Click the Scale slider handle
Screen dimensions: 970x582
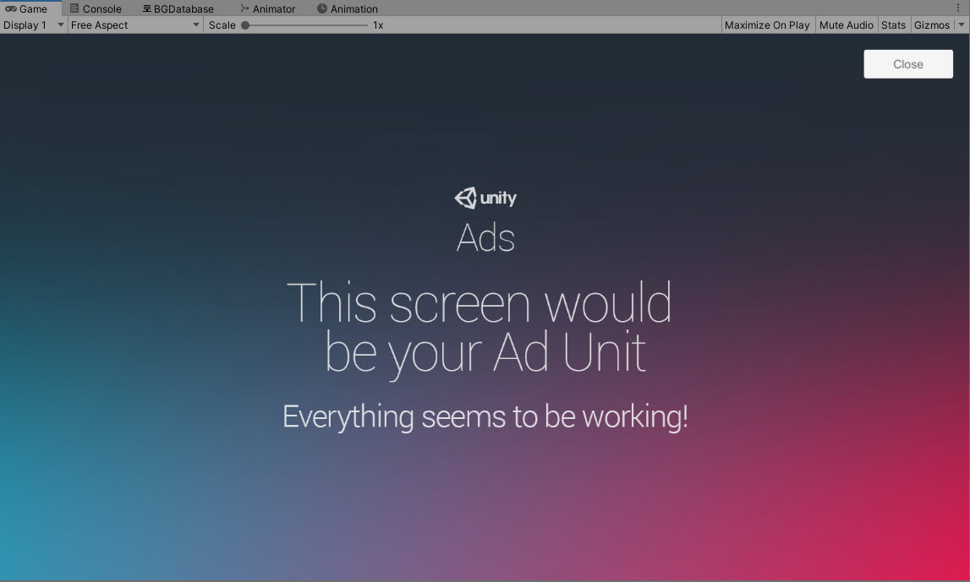[245, 25]
